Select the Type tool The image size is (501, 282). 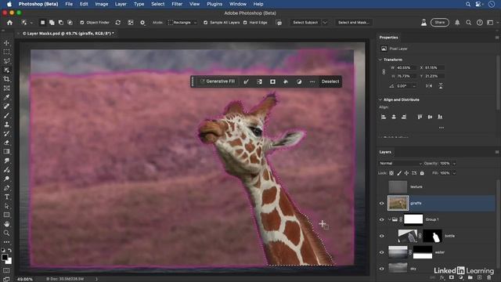[6, 197]
